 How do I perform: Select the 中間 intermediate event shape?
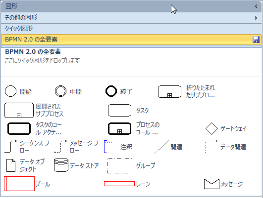(60, 91)
